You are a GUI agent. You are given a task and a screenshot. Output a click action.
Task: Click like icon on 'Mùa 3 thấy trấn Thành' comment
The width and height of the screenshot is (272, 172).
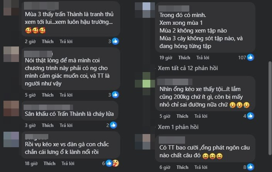(x=113, y=41)
